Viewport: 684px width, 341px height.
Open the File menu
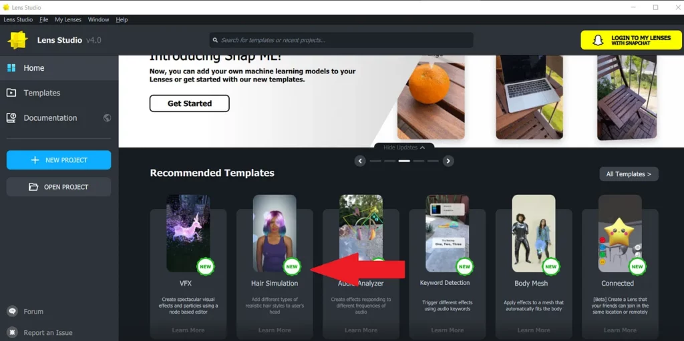43,19
